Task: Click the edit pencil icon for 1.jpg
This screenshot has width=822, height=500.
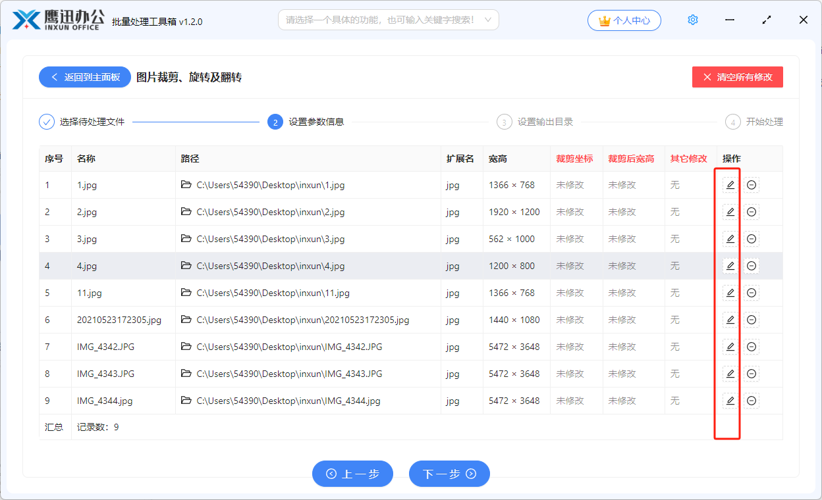Action: click(730, 185)
